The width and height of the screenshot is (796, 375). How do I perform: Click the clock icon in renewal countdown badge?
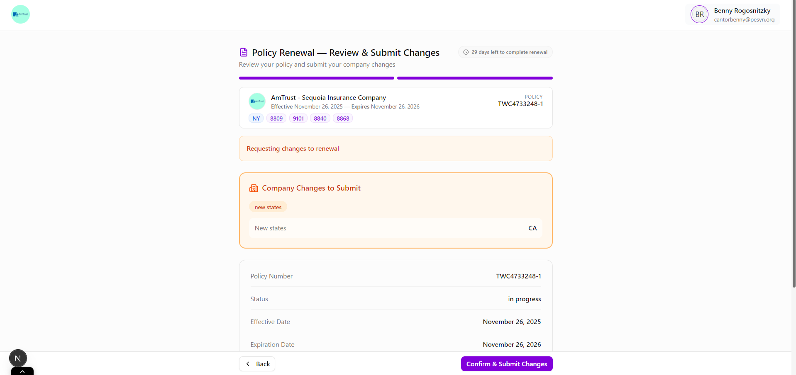point(466,52)
